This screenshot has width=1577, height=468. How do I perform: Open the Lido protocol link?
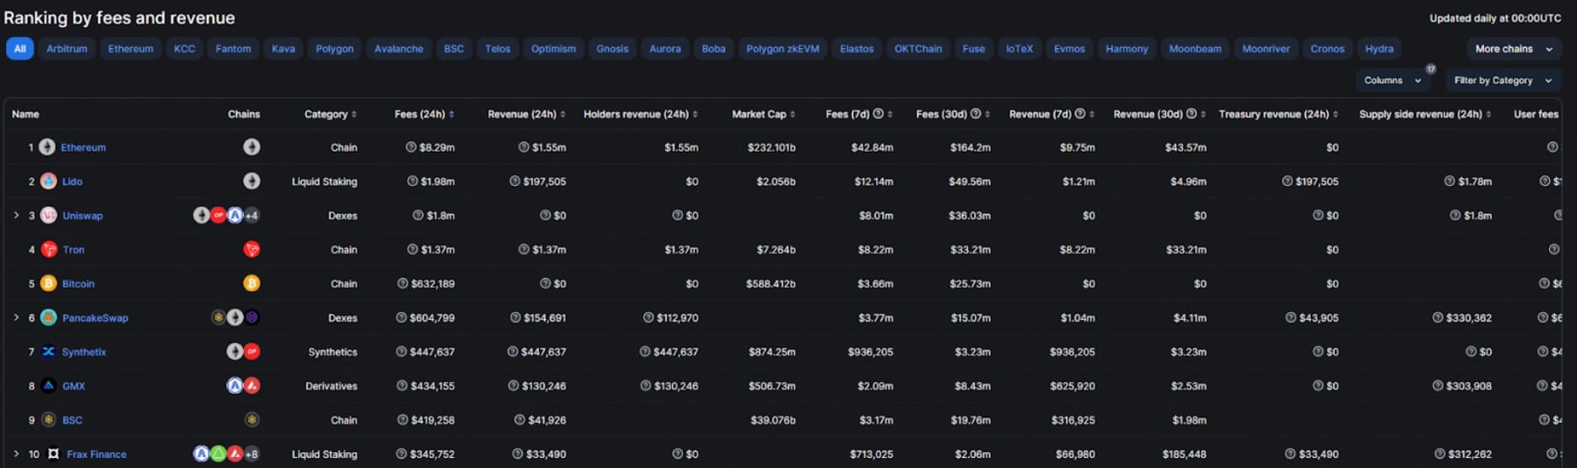(73, 181)
